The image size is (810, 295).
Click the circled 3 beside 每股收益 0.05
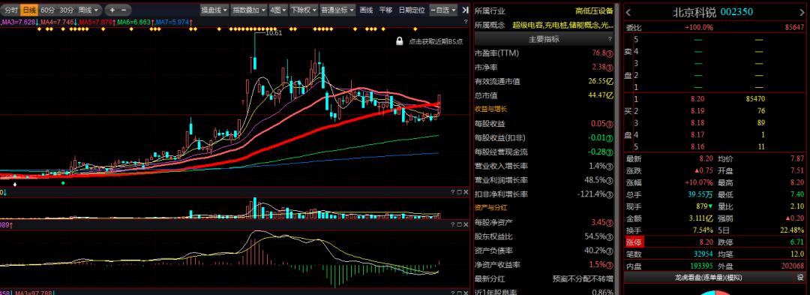610,124
